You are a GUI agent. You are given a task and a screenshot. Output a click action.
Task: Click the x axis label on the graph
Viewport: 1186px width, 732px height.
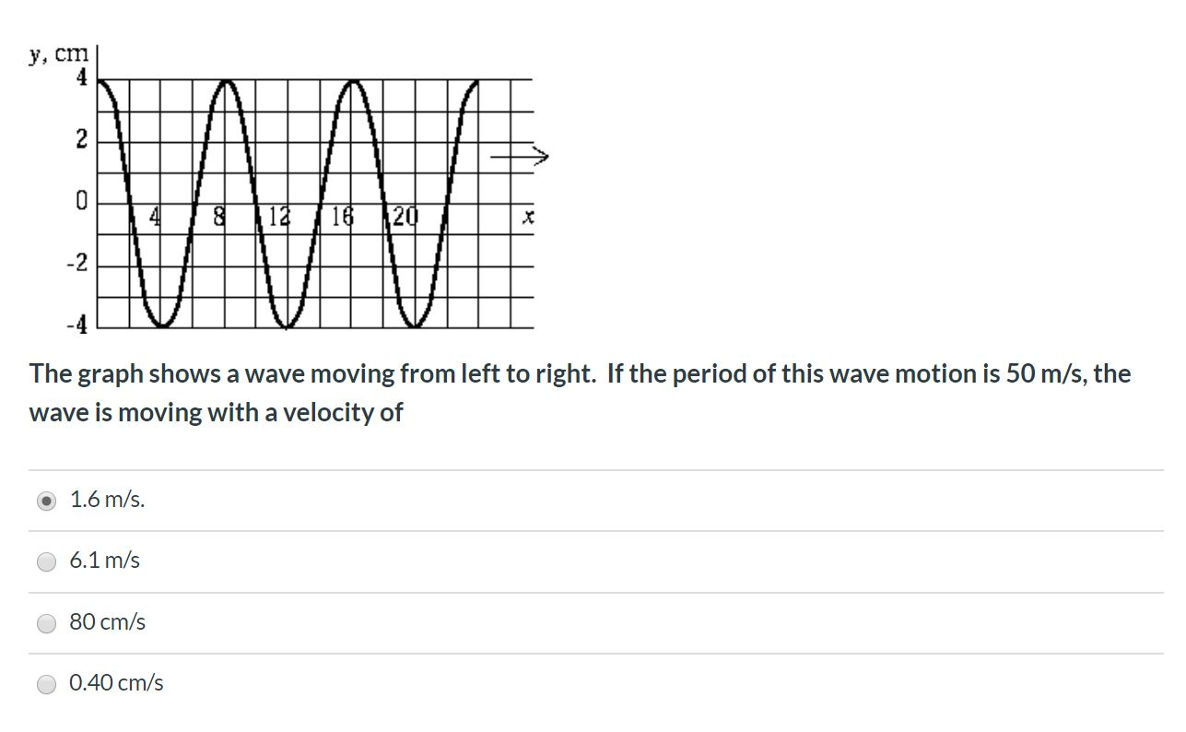coord(526,214)
